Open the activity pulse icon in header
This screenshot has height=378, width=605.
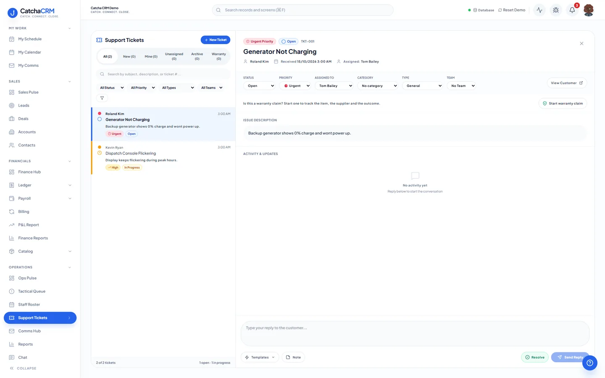click(x=539, y=10)
